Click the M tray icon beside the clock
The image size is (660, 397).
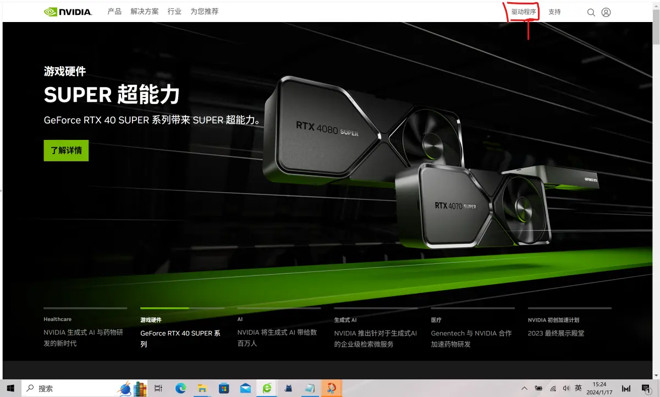tap(626, 388)
